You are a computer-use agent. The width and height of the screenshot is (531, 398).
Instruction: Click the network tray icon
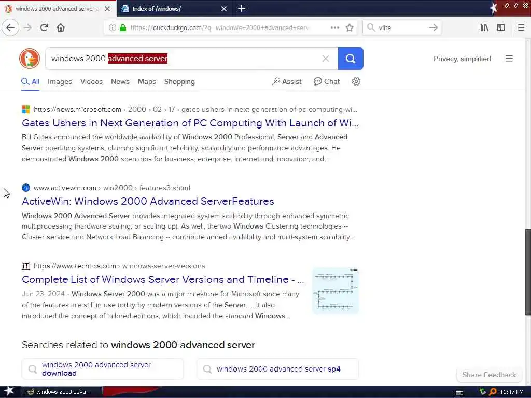point(483,392)
